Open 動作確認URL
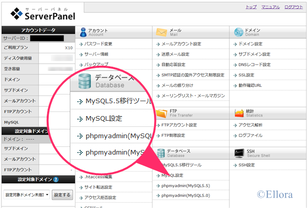 (x=250, y=86)
